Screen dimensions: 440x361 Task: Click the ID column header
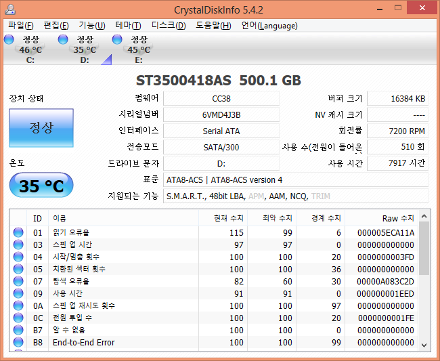click(38, 218)
